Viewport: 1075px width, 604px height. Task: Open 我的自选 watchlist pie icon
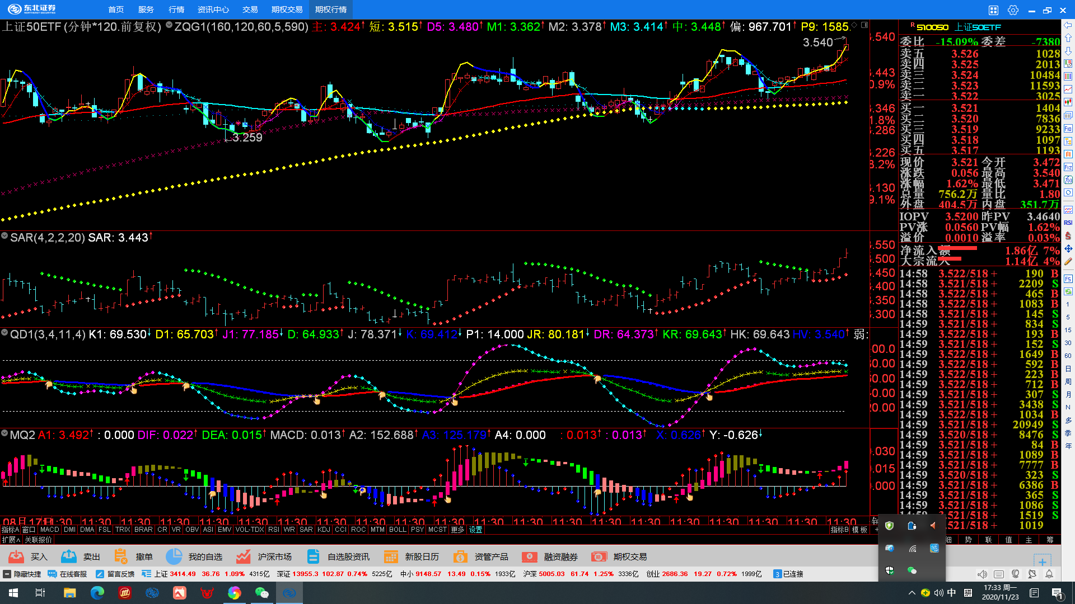174,556
